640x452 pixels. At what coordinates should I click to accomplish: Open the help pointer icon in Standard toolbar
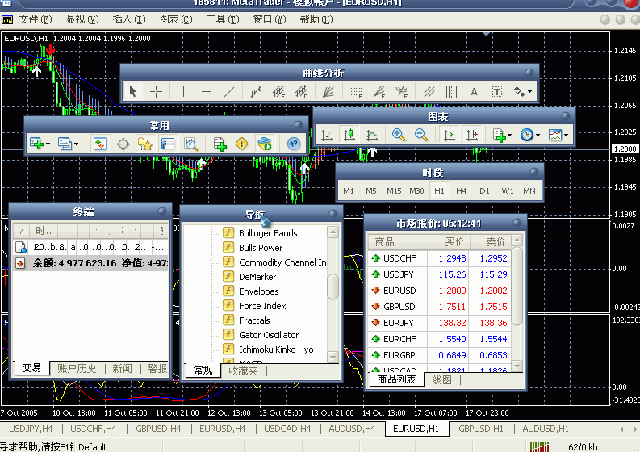click(x=294, y=144)
